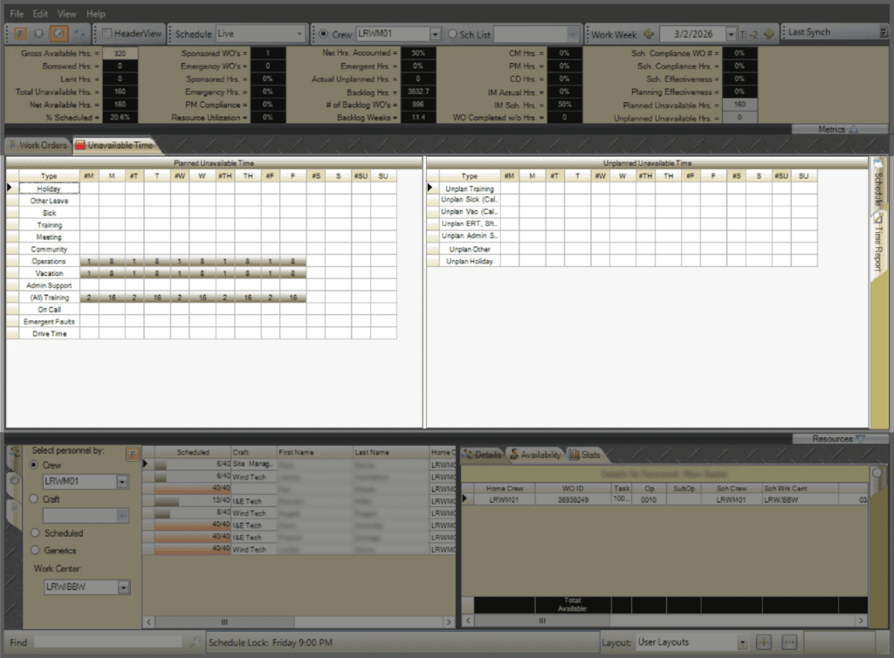Open the View menu

click(x=67, y=14)
